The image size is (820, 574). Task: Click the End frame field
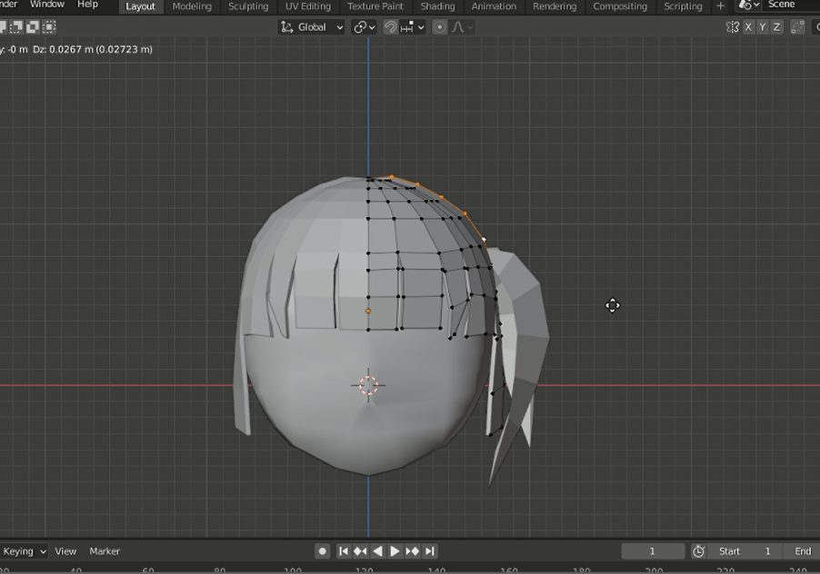[802, 551]
